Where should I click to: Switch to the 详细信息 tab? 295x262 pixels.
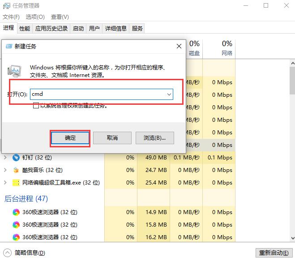pyautogui.click(x=115, y=28)
